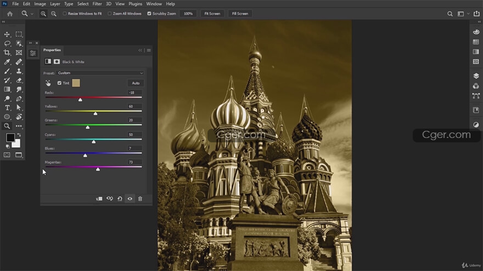Select the Eyedropper tool
This screenshot has width=483, height=271.
[7, 62]
